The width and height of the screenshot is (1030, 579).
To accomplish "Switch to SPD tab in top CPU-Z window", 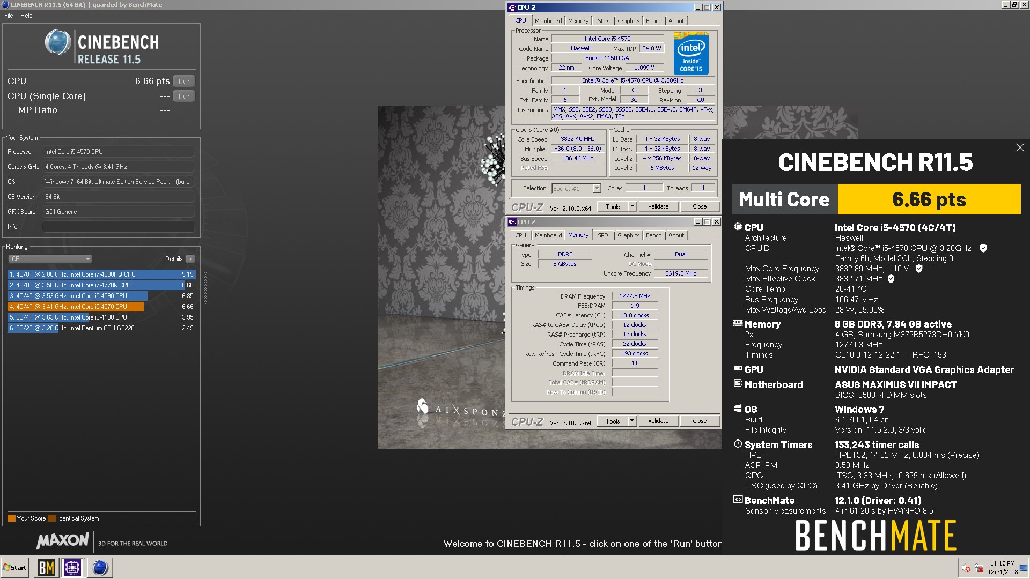I will click(x=603, y=21).
